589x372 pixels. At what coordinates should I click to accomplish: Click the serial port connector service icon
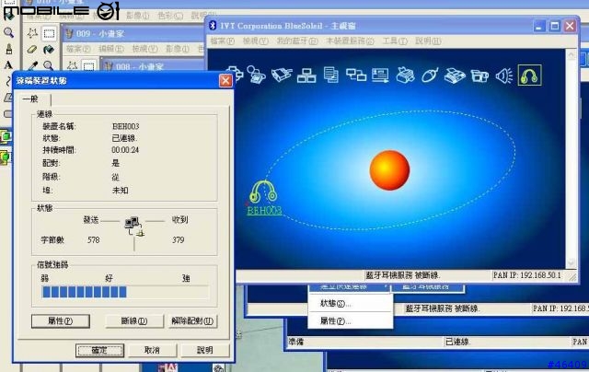point(282,75)
